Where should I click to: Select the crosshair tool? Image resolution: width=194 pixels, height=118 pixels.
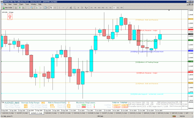55,8
